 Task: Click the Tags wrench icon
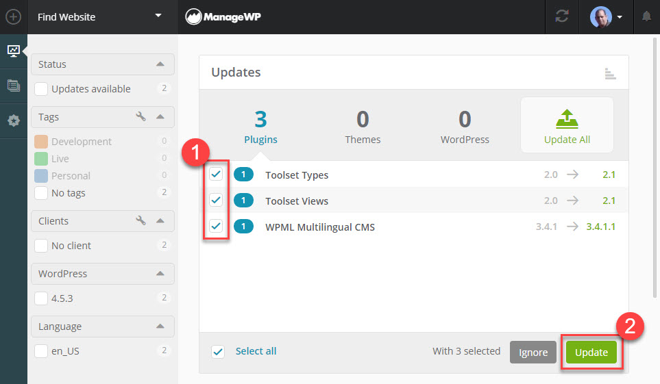point(141,117)
